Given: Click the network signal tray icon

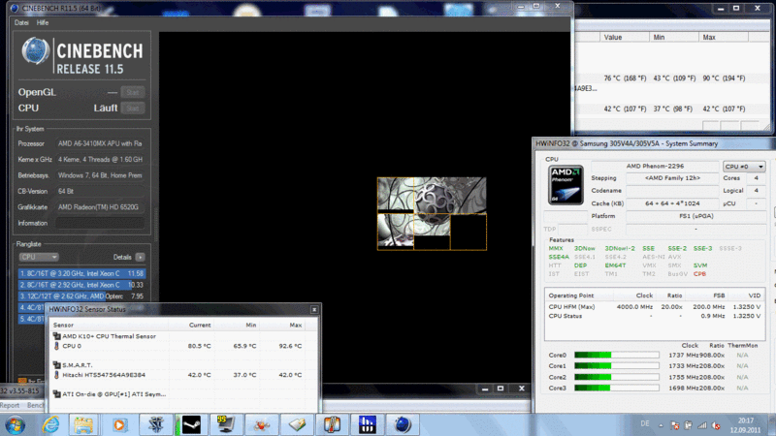Looking at the screenshot, I should (x=702, y=425).
